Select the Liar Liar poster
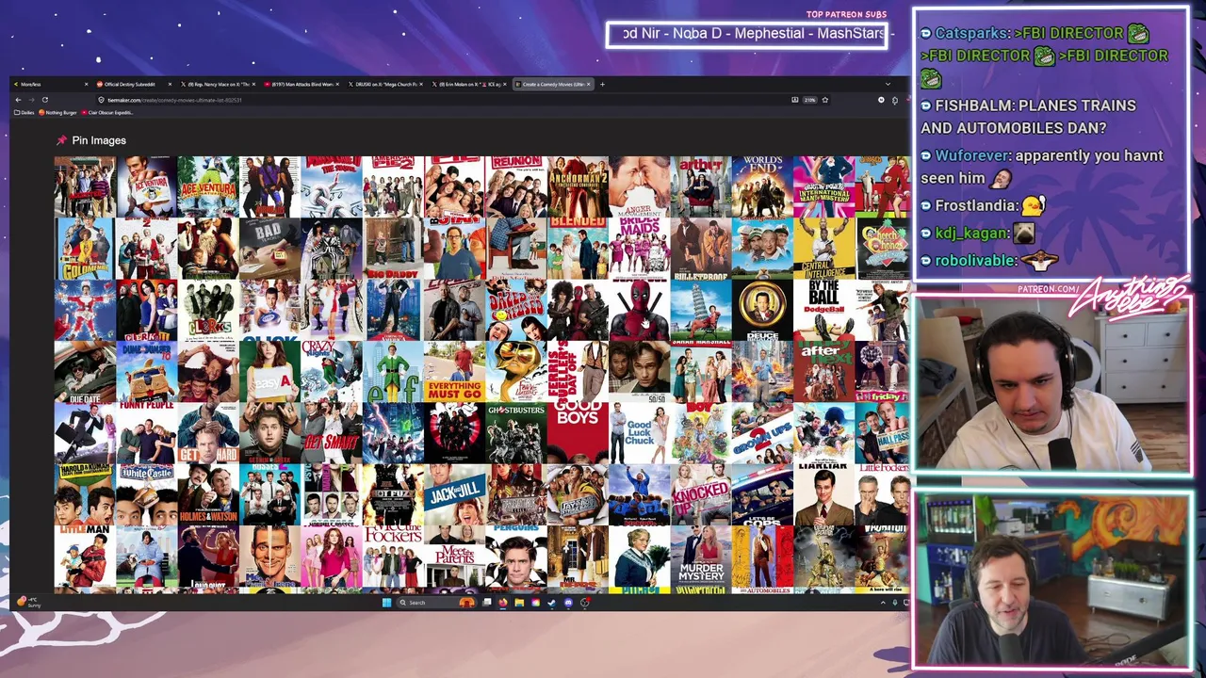The height and width of the screenshot is (678, 1206). (823, 494)
